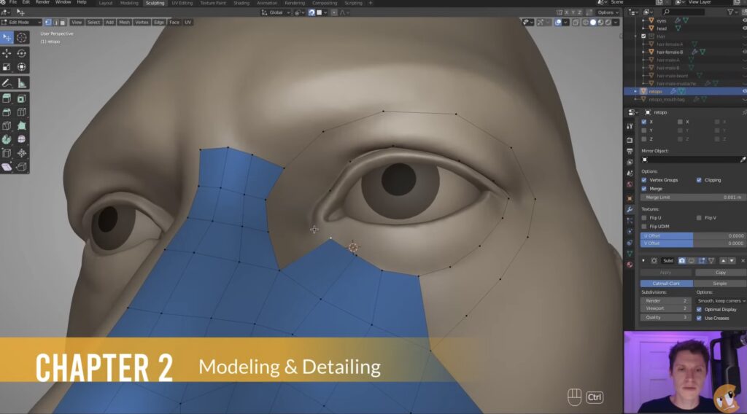The height and width of the screenshot is (414, 747).
Task: Enable the Flip V checkbox
Action: pyautogui.click(x=699, y=218)
